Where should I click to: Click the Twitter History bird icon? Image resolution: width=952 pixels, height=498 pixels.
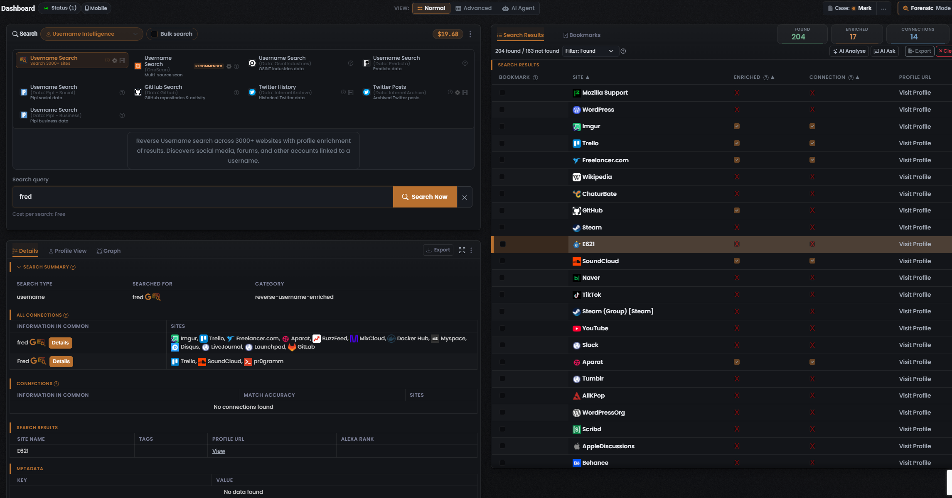(x=252, y=92)
